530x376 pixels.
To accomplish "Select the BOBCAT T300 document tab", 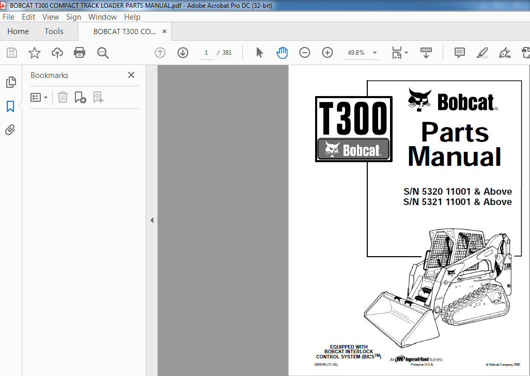I will click(124, 32).
